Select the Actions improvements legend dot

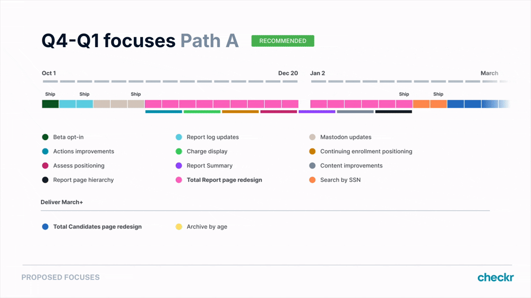click(x=45, y=152)
